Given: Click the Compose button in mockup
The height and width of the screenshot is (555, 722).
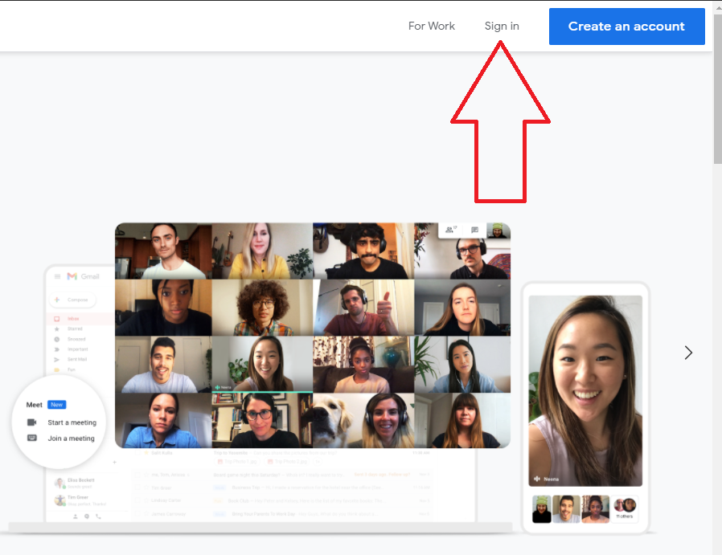Looking at the screenshot, I should click(73, 300).
